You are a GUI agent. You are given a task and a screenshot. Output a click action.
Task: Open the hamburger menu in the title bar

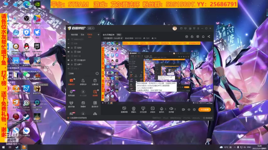[x=198, y=28]
